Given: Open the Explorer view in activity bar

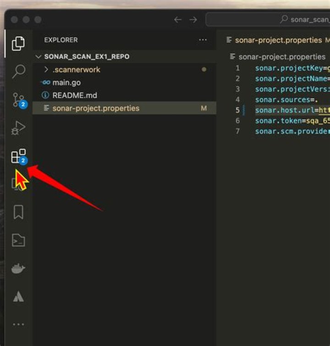Looking at the screenshot, I should 18,43.
